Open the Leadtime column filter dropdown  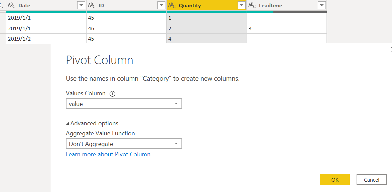[x=322, y=5]
